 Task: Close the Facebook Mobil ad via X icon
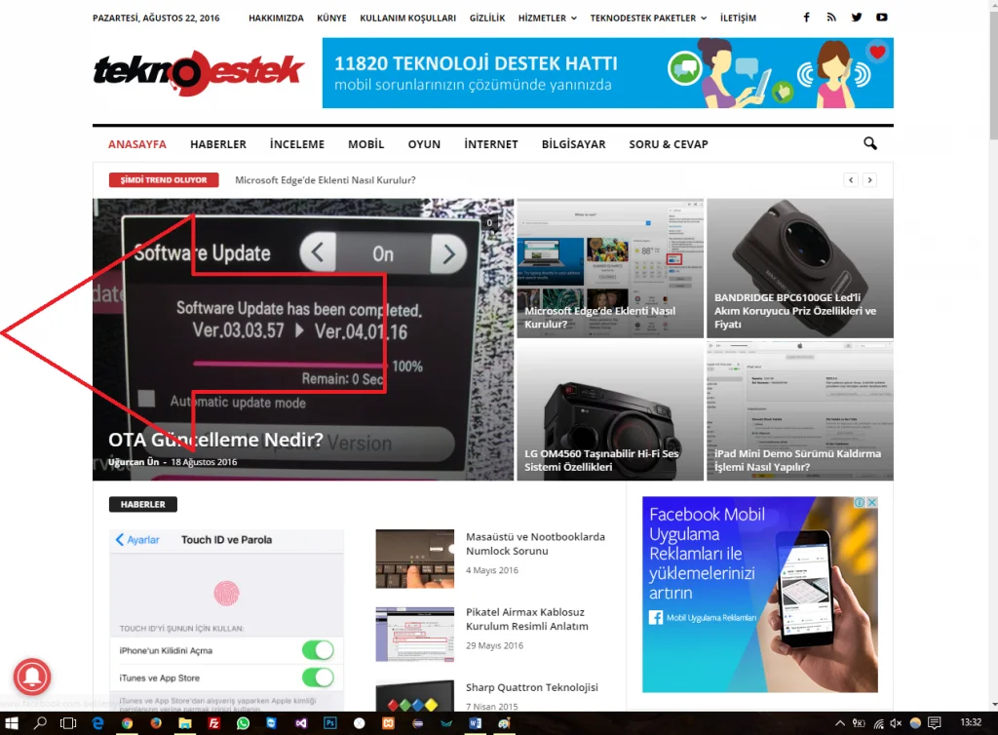pyautogui.click(x=872, y=503)
